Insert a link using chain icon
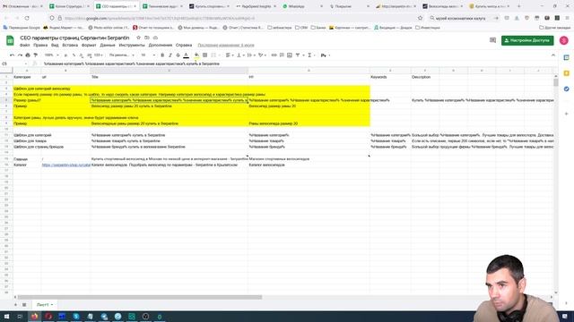574x322 pixels. [x=274, y=55]
